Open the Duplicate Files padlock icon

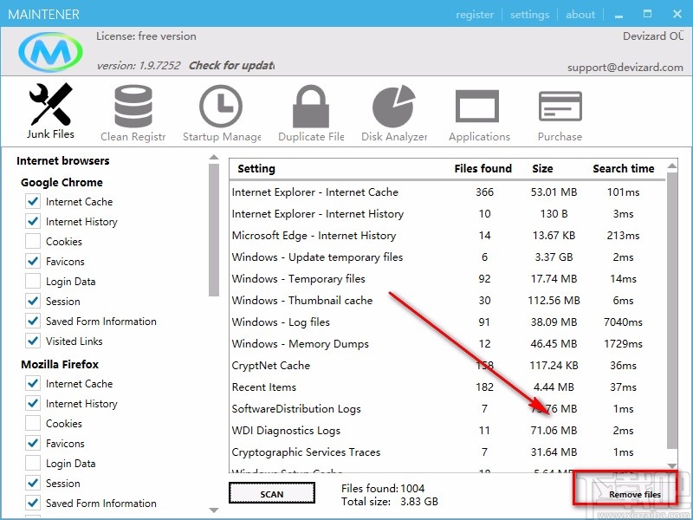[311, 107]
